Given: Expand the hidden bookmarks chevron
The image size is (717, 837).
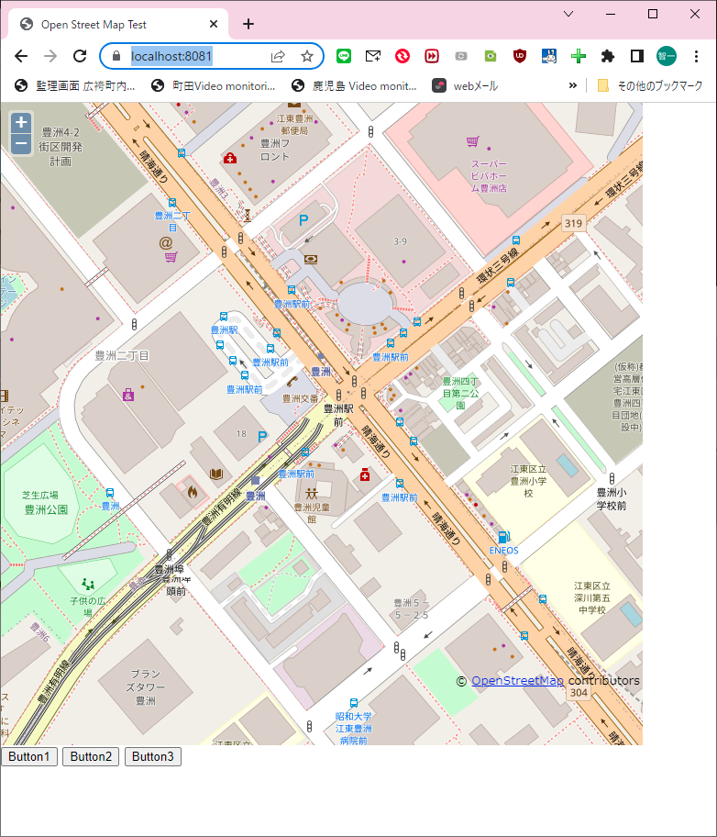Looking at the screenshot, I should pos(573,85).
